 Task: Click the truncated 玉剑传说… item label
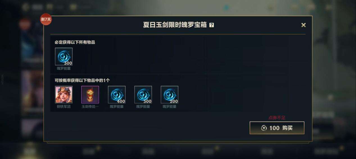point(90,107)
